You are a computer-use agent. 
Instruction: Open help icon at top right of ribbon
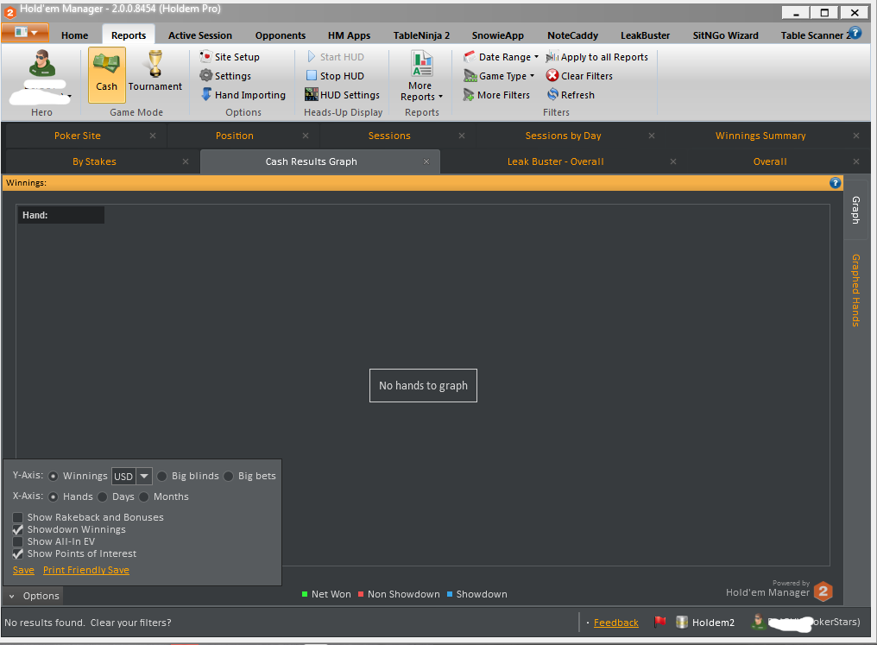tap(855, 33)
